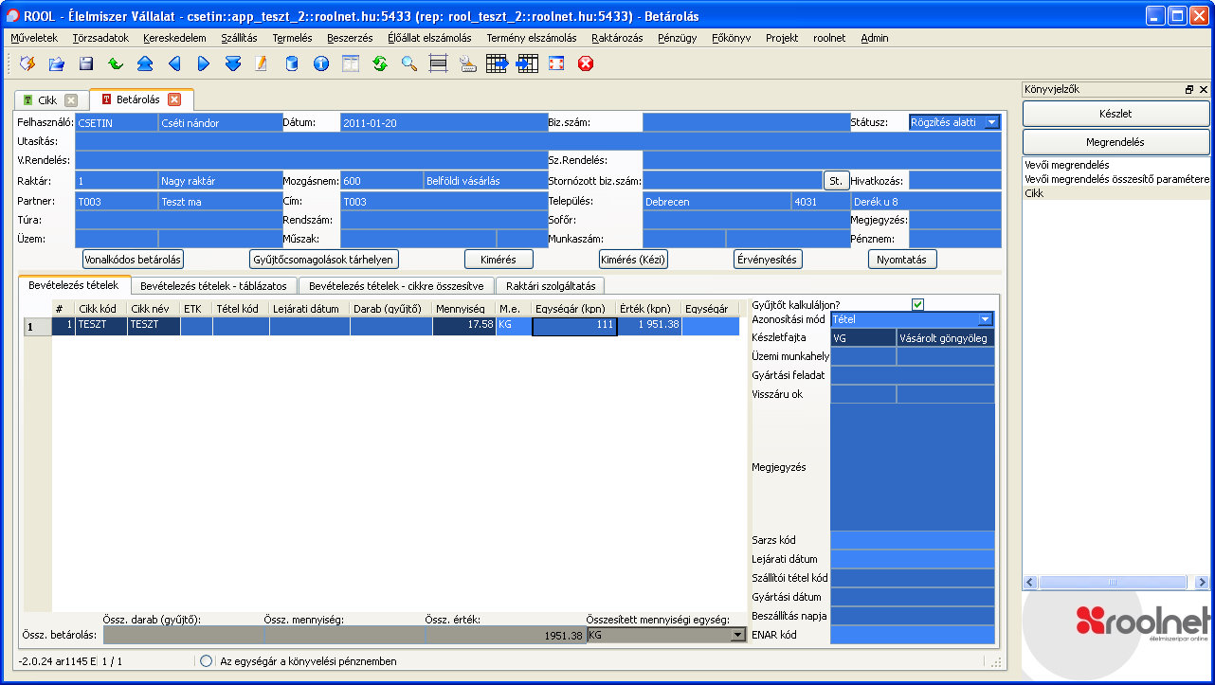Click the magnifier search icon
Screen dimensions: 1215x685
tap(408, 63)
